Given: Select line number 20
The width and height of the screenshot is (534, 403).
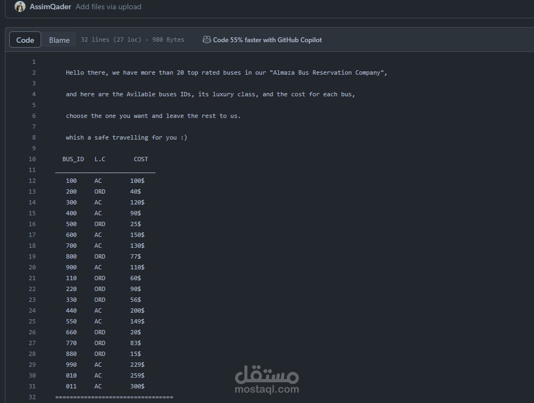Looking at the screenshot, I should tap(32, 267).
